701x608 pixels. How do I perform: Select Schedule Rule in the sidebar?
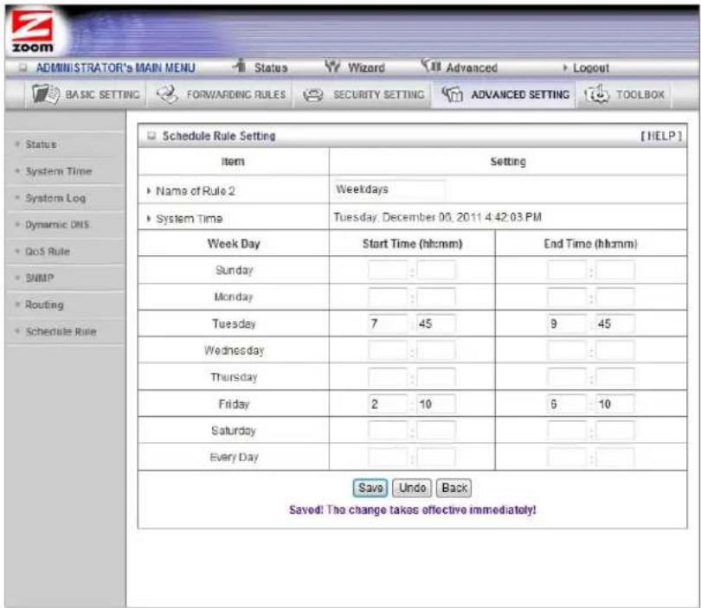[61, 331]
